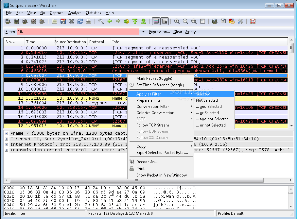Expand the Frame 7 tree node
The width and height of the screenshot is (298, 219).
tap(6, 133)
